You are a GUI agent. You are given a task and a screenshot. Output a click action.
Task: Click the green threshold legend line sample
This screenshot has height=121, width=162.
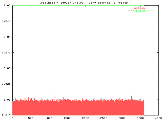pos(151,11)
